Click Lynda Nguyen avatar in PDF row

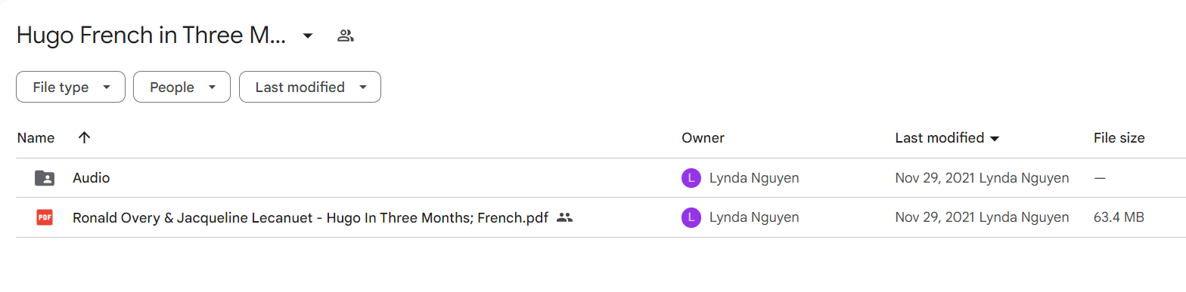coord(691,217)
